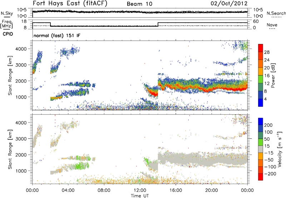Click the "60" Nave tick label
The image size is (286, 198).
[x=256, y=21]
